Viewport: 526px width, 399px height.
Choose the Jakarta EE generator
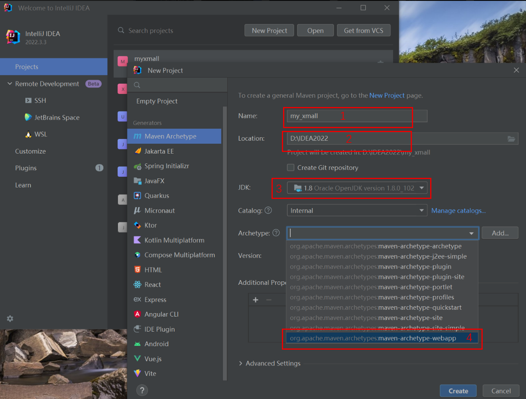click(x=174, y=151)
